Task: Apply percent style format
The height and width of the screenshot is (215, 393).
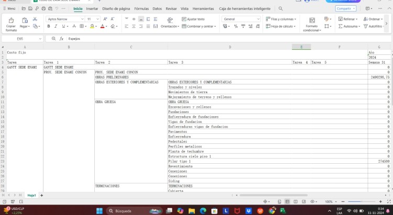Action: (x=236, y=26)
